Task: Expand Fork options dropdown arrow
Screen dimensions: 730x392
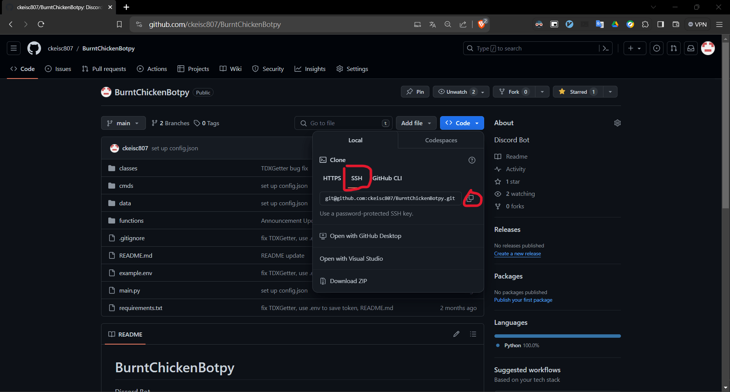Action: tap(542, 92)
